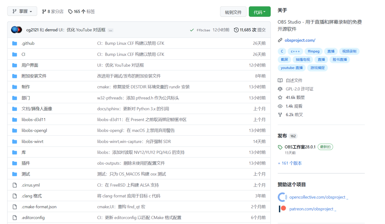The height and width of the screenshot is (224, 385).
Task: Open the 发布 releases heading
Action: coord(282,136)
